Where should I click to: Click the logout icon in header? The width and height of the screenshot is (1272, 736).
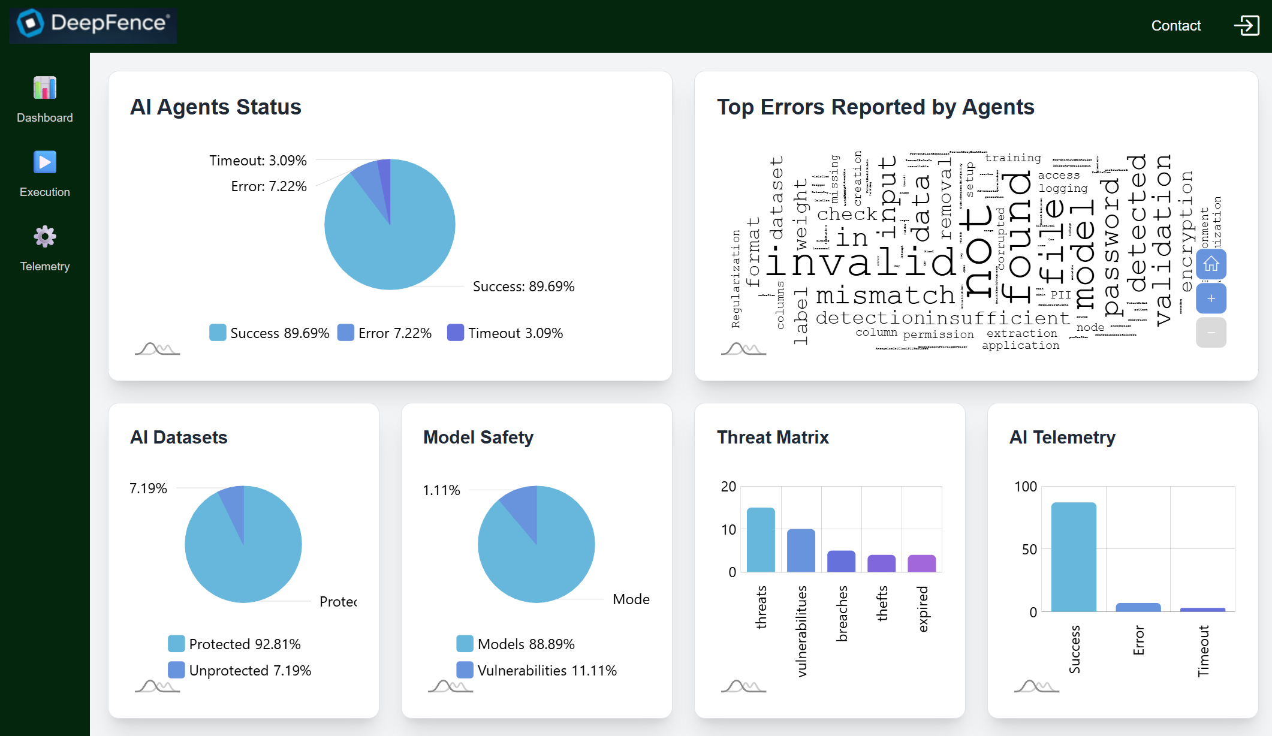1246,26
